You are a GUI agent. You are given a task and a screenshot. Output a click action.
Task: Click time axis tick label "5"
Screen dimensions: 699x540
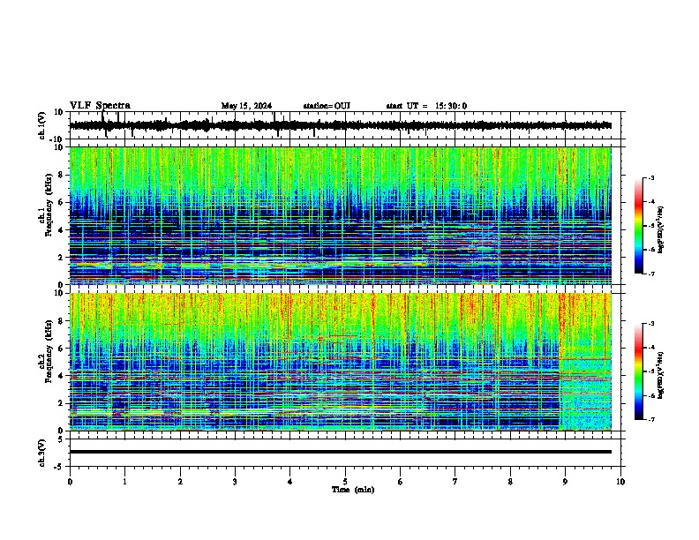point(345,482)
